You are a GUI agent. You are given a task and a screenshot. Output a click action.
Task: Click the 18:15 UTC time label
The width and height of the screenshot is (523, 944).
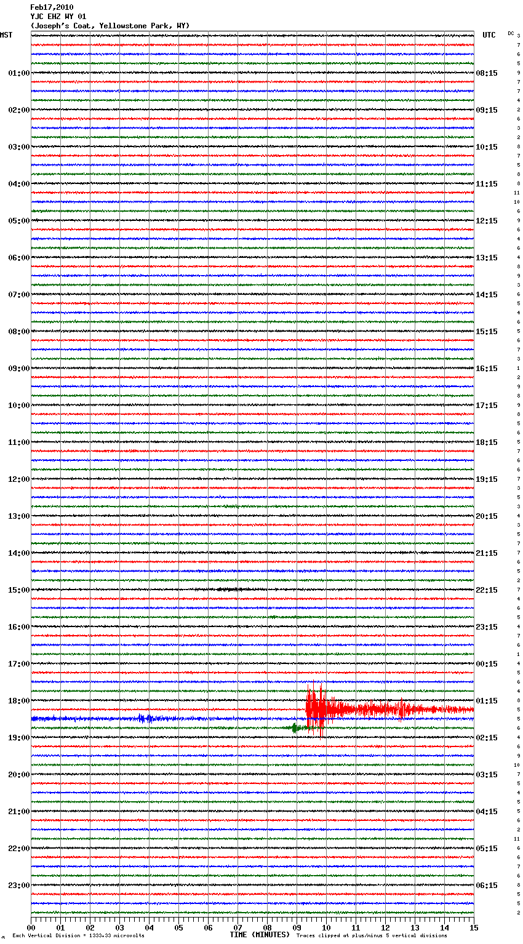(487, 442)
